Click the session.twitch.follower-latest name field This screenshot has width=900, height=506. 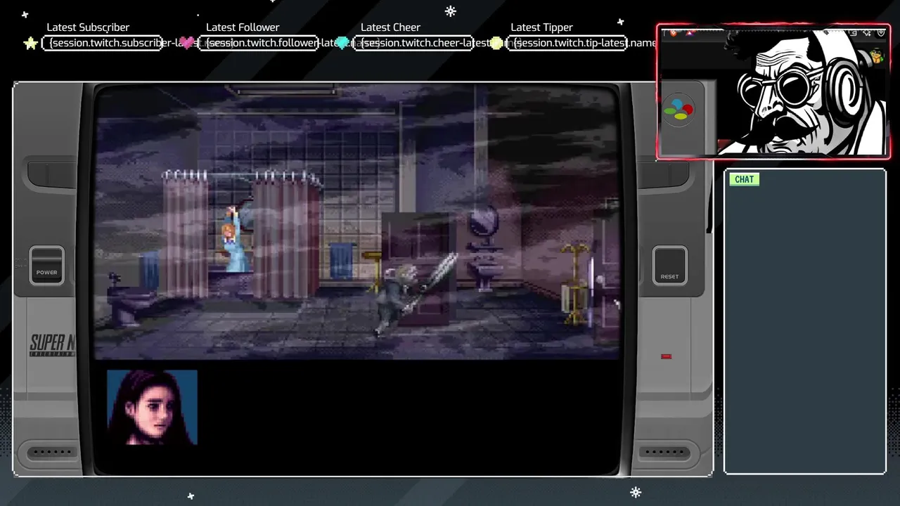coord(258,43)
